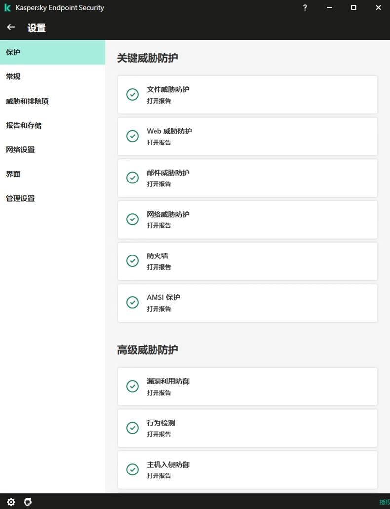Click the back arrow next to 设置
Screen dimensions: 390x509
point(11,28)
